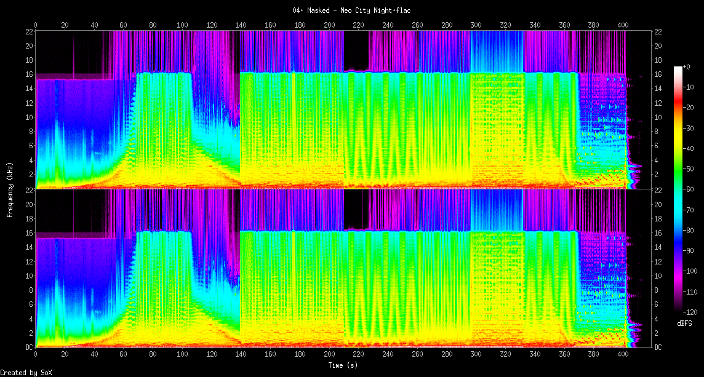Click the 'DC' label on the left frequency axis

click(29, 347)
